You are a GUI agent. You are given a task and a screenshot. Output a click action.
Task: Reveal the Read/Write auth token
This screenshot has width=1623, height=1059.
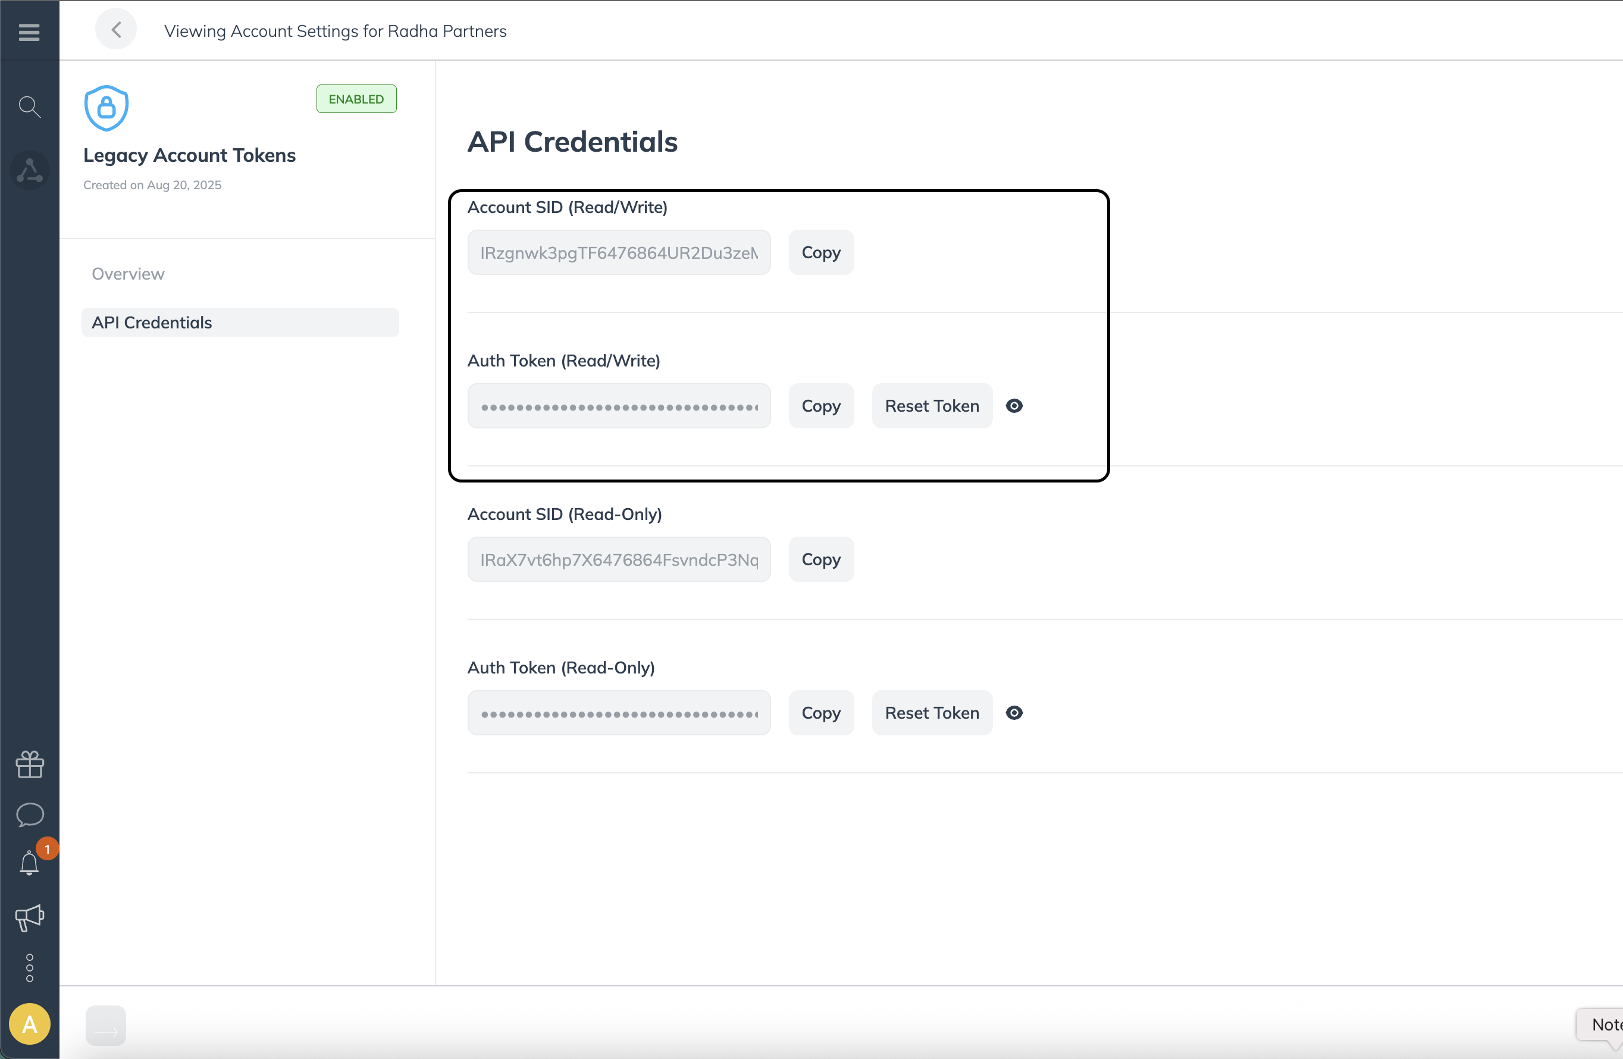pyautogui.click(x=1014, y=406)
